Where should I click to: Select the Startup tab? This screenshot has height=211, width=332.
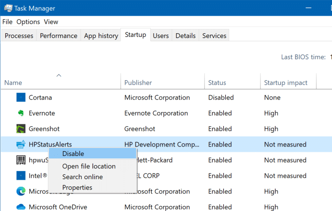point(136,35)
